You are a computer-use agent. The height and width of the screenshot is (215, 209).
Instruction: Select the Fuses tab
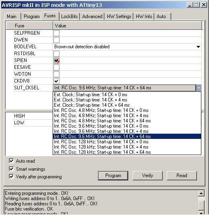click(50, 16)
